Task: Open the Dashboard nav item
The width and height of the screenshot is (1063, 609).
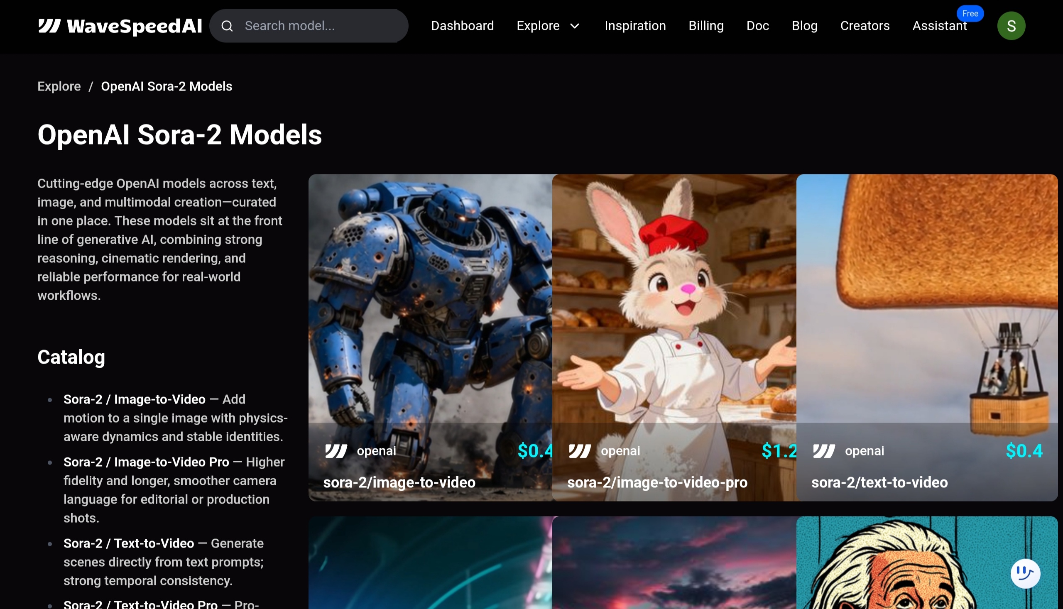Action: pos(462,26)
